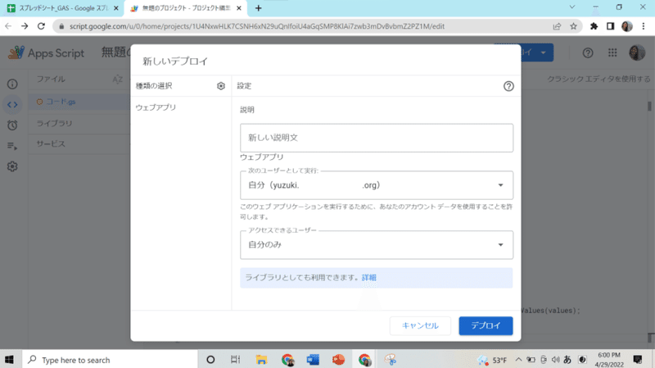Click the デプロイ button in dialog
The image size is (655, 368).
click(486, 325)
